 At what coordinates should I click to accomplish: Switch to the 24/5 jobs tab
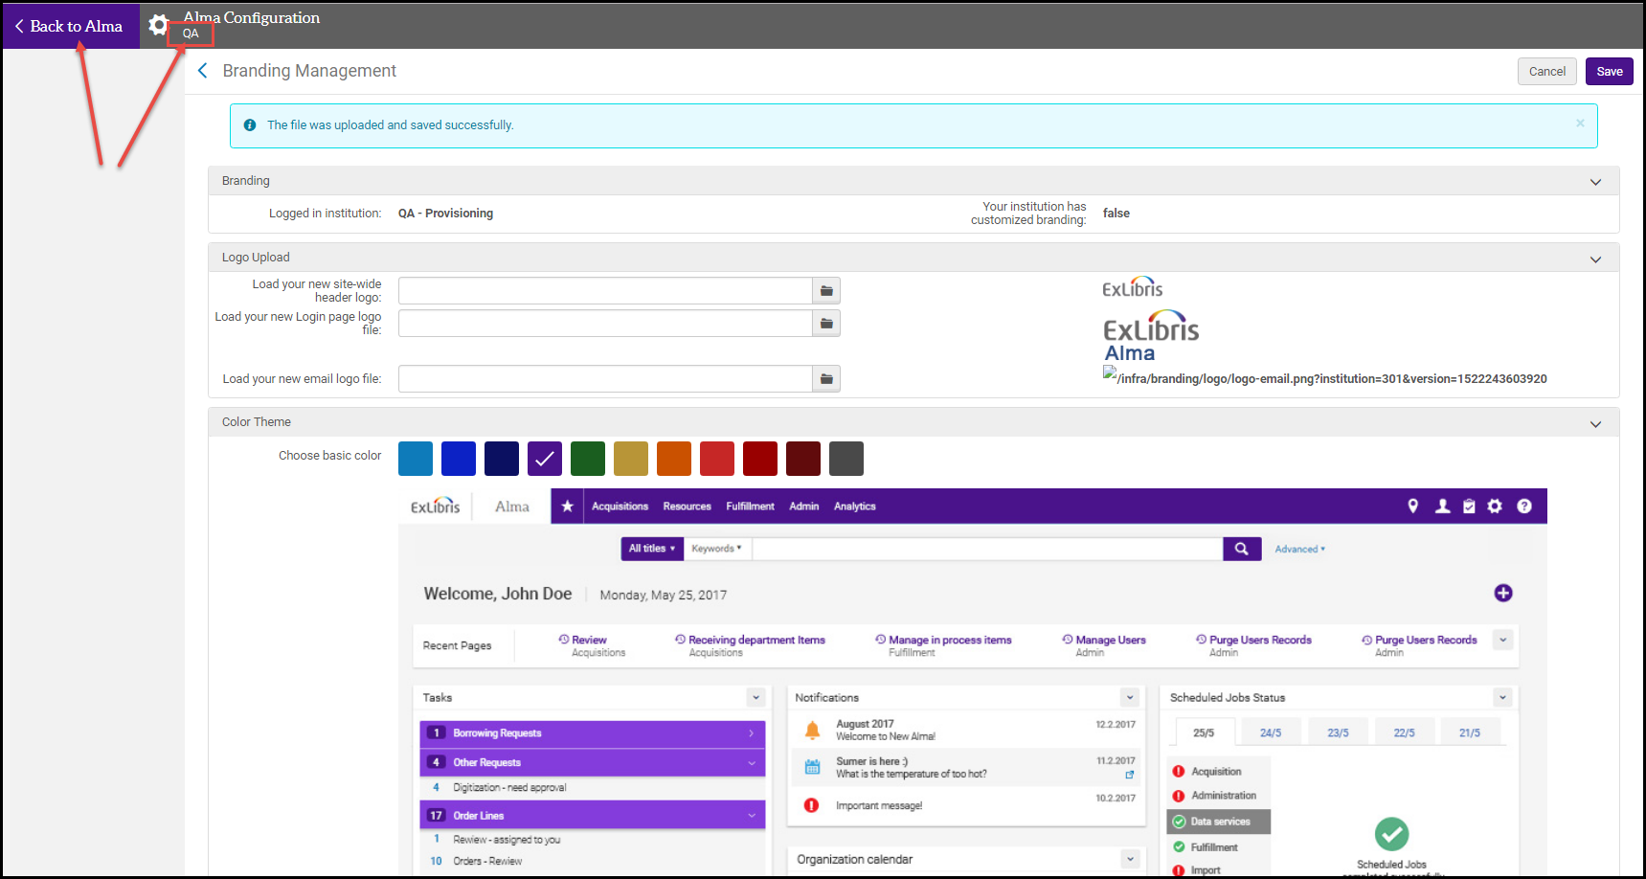coord(1271,732)
